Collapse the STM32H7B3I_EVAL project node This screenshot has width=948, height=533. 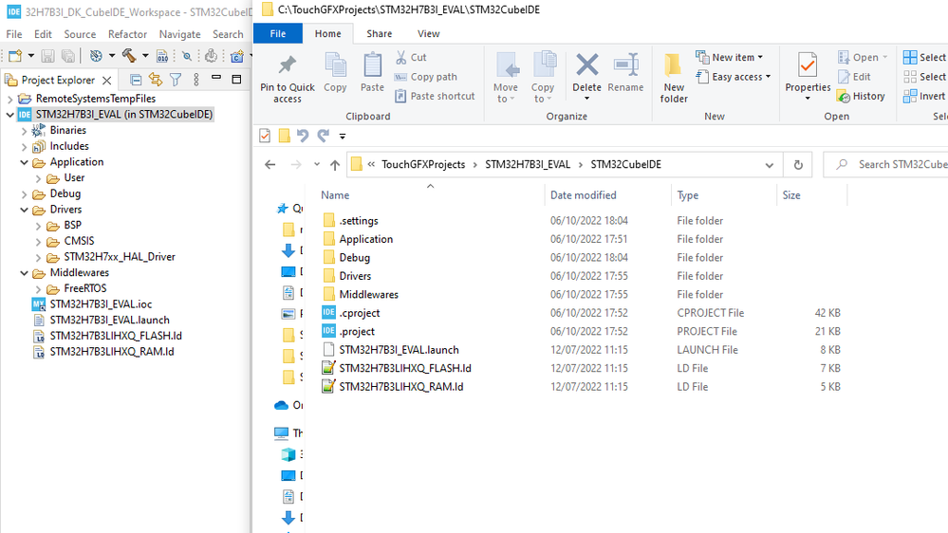[9, 114]
